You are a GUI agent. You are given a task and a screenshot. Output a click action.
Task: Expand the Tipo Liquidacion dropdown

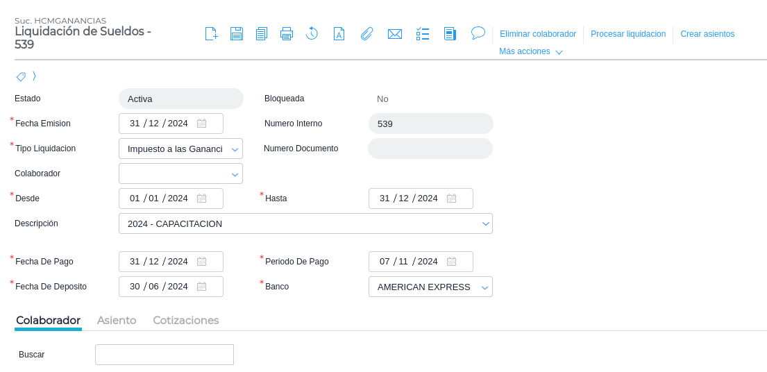coord(235,149)
